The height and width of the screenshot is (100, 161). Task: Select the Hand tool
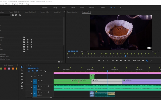pos(22,86)
